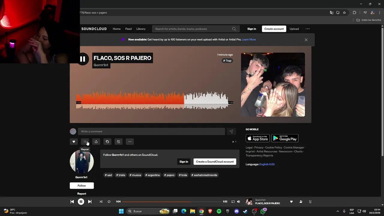Bookmark this page with the star

(x=344, y=13)
